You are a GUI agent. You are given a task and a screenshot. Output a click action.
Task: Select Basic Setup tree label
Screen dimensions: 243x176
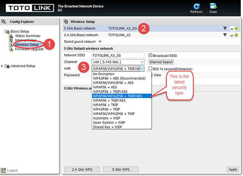click(x=20, y=31)
